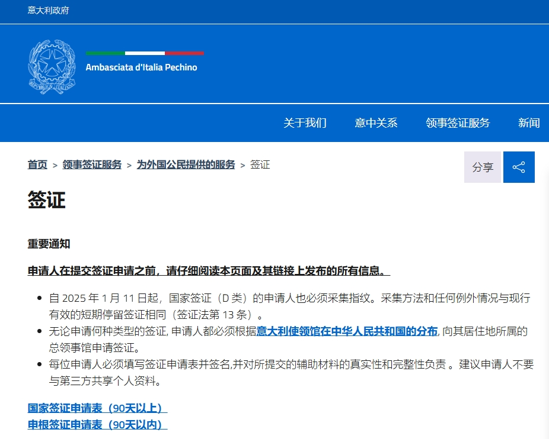Open the 意大利使领馆在中华人民共和国的分布 link
549x439 pixels.
(347, 331)
